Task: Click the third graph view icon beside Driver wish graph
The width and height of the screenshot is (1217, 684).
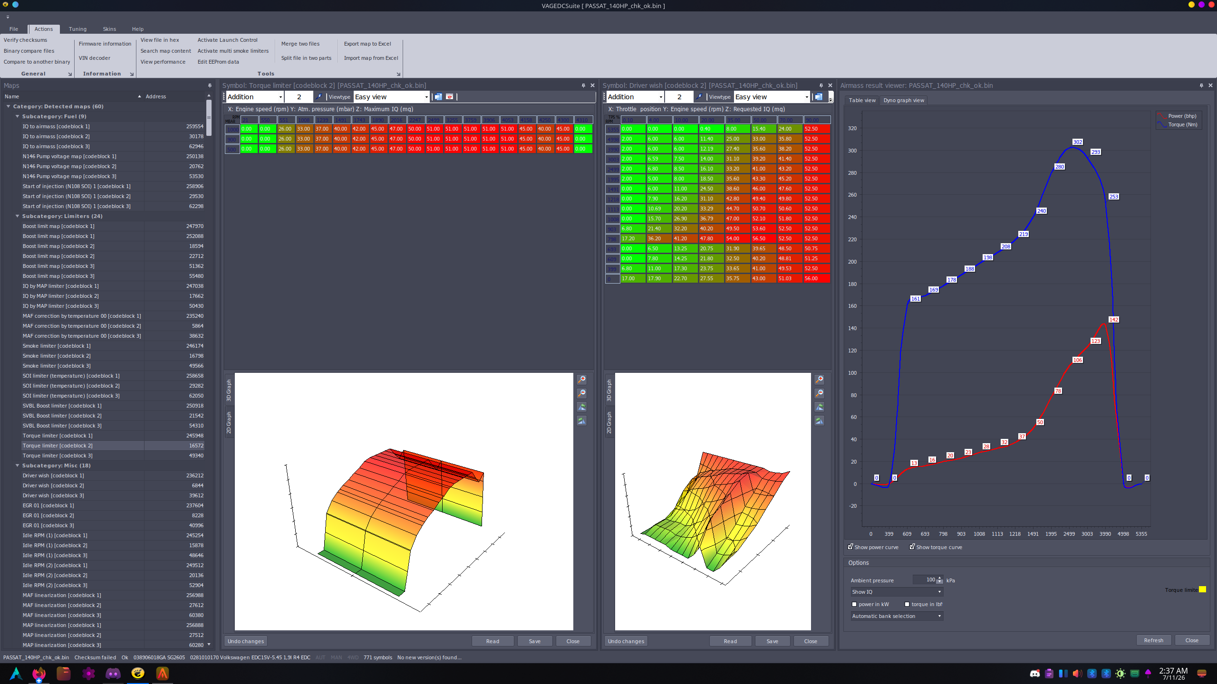Action: [819, 407]
